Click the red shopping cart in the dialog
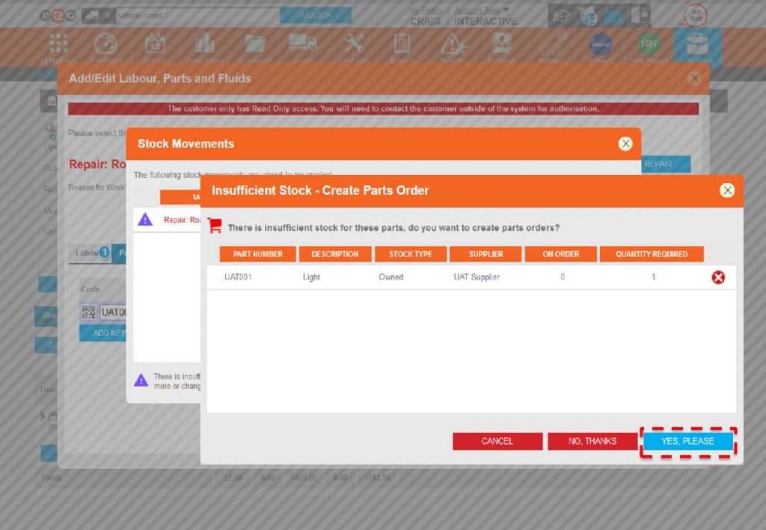This screenshot has height=530, width=766. click(216, 225)
